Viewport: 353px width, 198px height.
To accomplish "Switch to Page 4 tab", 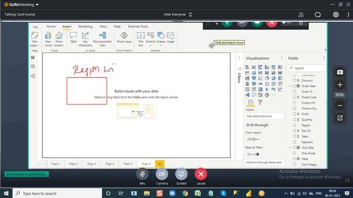I will [x=110, y=164].
